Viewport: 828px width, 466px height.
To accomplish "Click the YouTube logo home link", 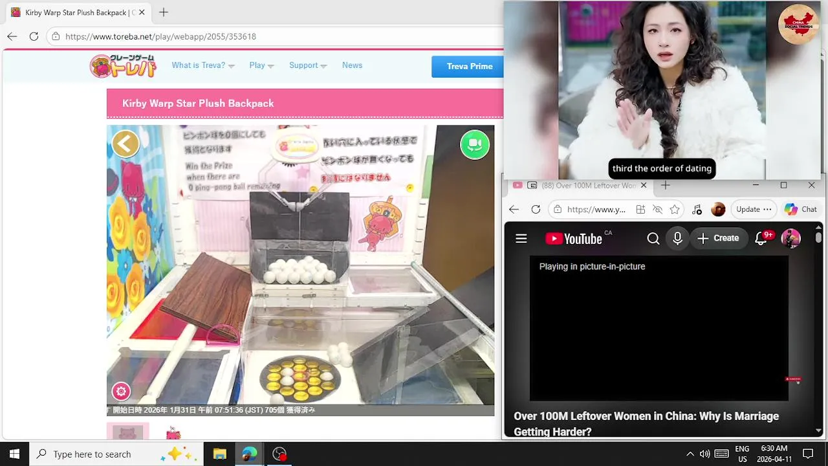I will click(574, 239).
